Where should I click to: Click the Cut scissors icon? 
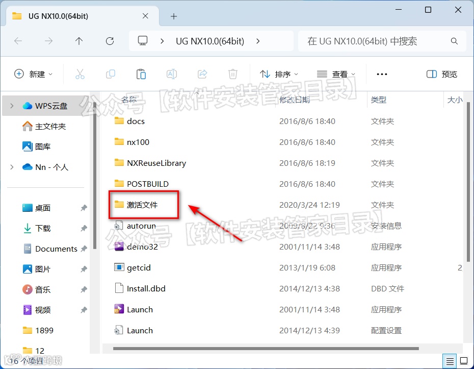(x=80, y=74)
